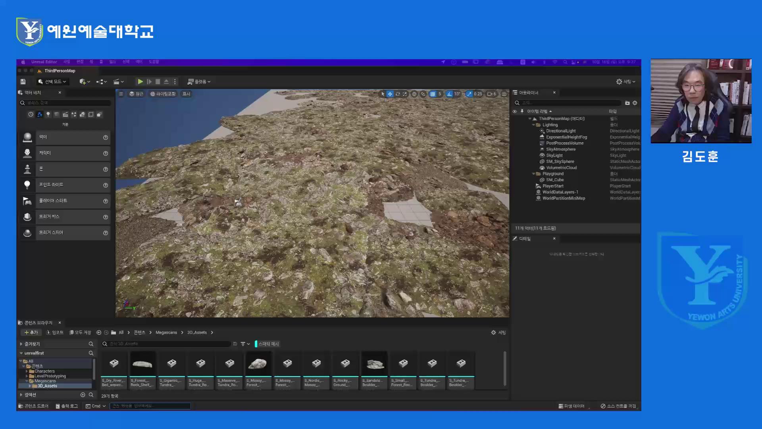
Task: Toggle visibility eye icon in Outliner header
Action: pyautogui.click(x=515, y=111)
